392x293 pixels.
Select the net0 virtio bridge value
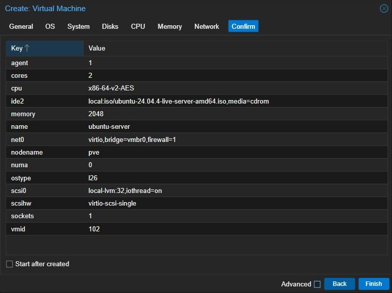pyautogui.click(x=132, y=139)
